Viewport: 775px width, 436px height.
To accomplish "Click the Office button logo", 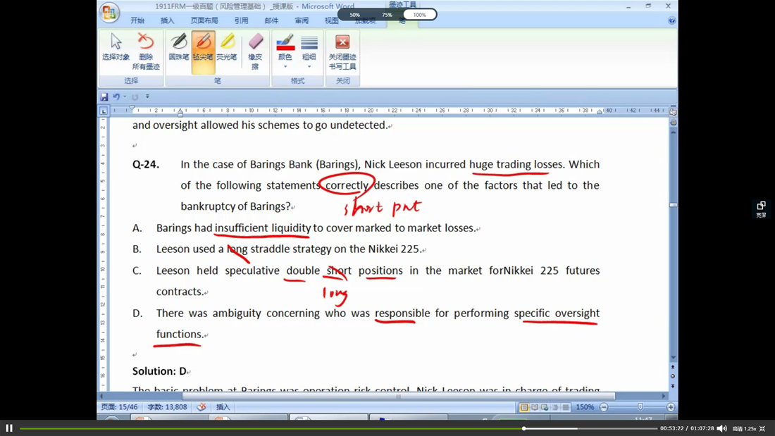I will tap(109, 13).
